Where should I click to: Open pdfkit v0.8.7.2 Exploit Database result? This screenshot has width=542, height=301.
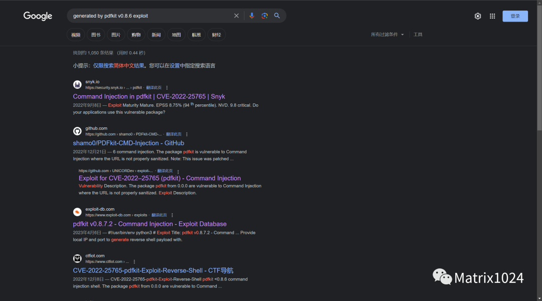(150, 224)
